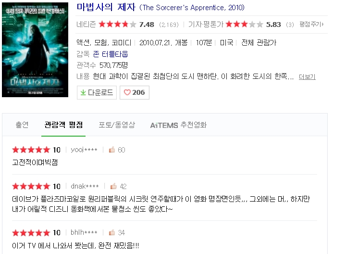Image resolution: width=346 pixels, height=254 pixels.
Task: Click thumbs-up icon on bhlh**** review
Action: click(112, 232)
